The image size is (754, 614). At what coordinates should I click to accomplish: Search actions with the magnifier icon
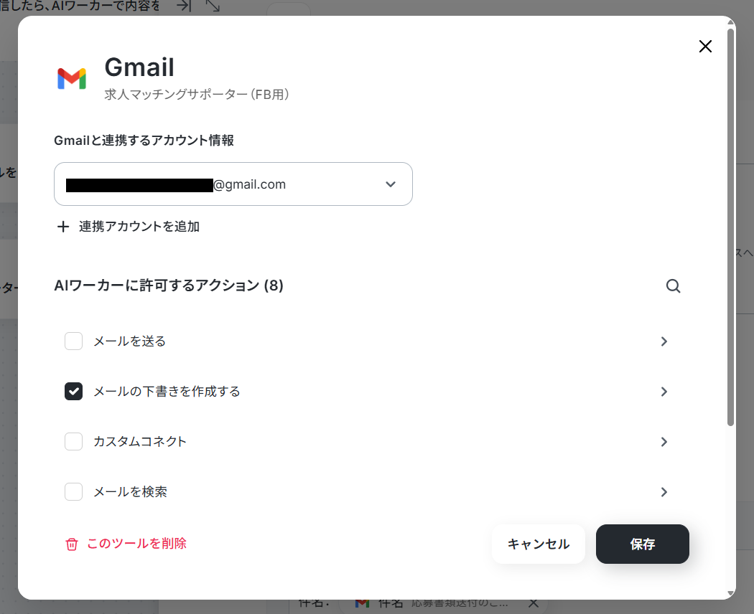673,286
